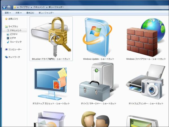169x127 pixels.
Task: Select the Desktop Gadgets shortcut icon
Action: [x=51, y=84]
